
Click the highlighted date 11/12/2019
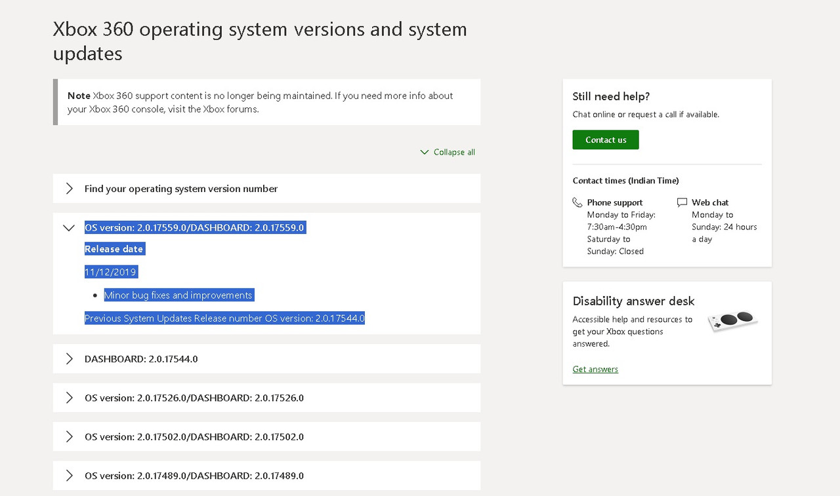click(x=111, y=272)
